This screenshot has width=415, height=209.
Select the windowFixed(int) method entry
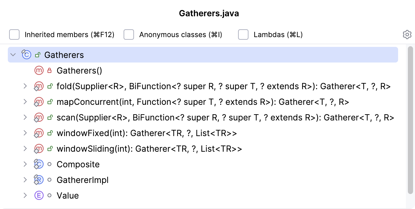tap(146, 133)
